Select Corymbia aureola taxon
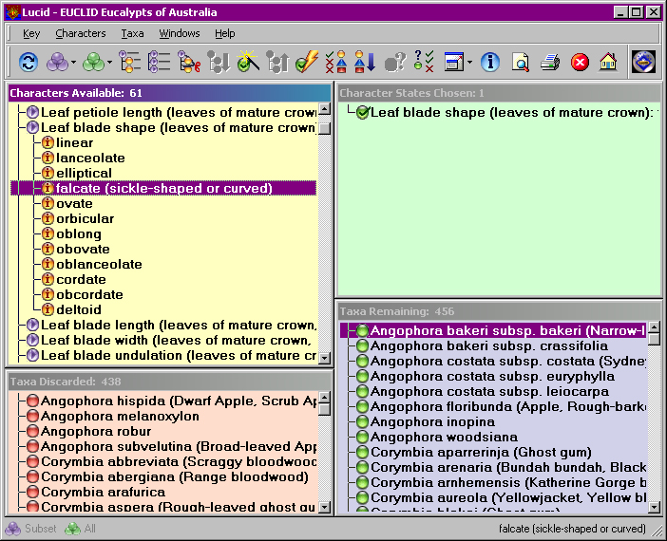 click(508, 497)
